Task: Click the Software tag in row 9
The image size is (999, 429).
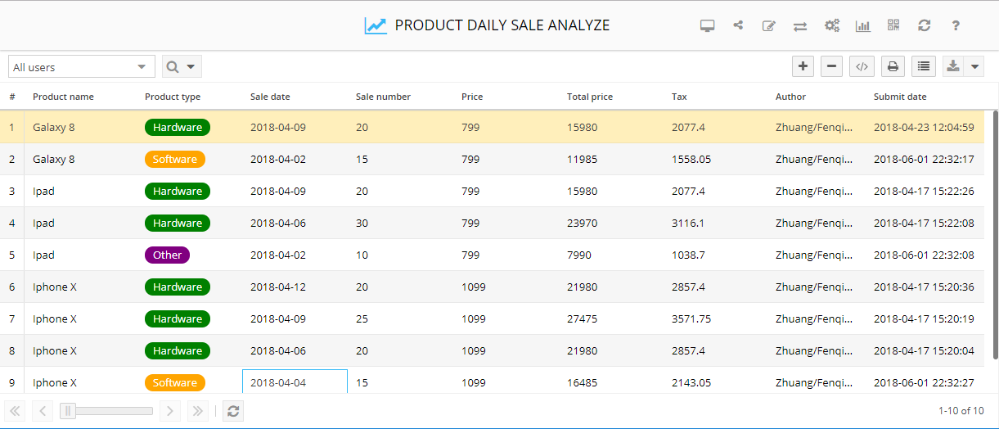Action: click(175, 382)
